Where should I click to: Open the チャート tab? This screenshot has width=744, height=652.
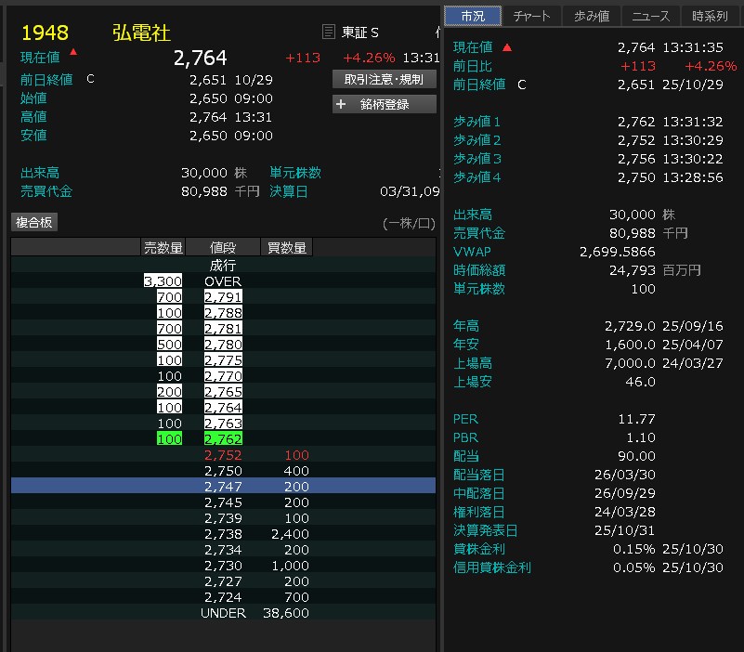coord(532,16)
